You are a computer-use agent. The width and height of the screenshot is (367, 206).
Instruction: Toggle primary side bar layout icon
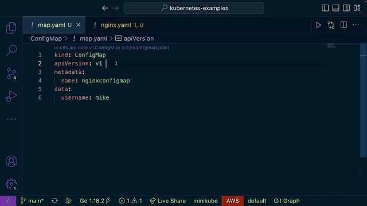(x=325, y=8)
